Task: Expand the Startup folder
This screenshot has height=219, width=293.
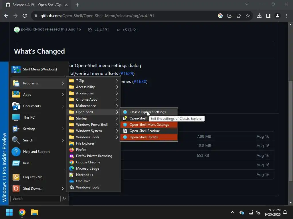Action: [94, 118]
